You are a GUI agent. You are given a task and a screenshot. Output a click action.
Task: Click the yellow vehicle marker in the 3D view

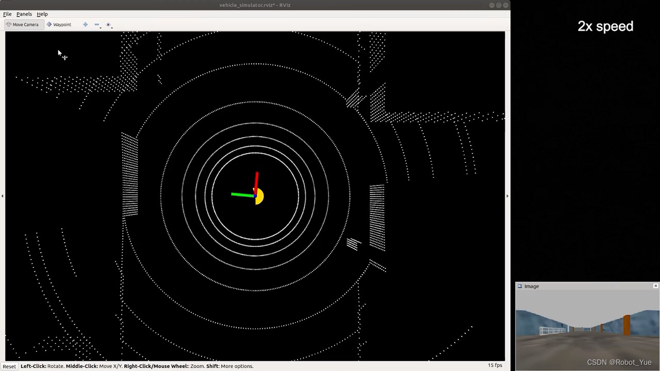click(x=259, y=196)
